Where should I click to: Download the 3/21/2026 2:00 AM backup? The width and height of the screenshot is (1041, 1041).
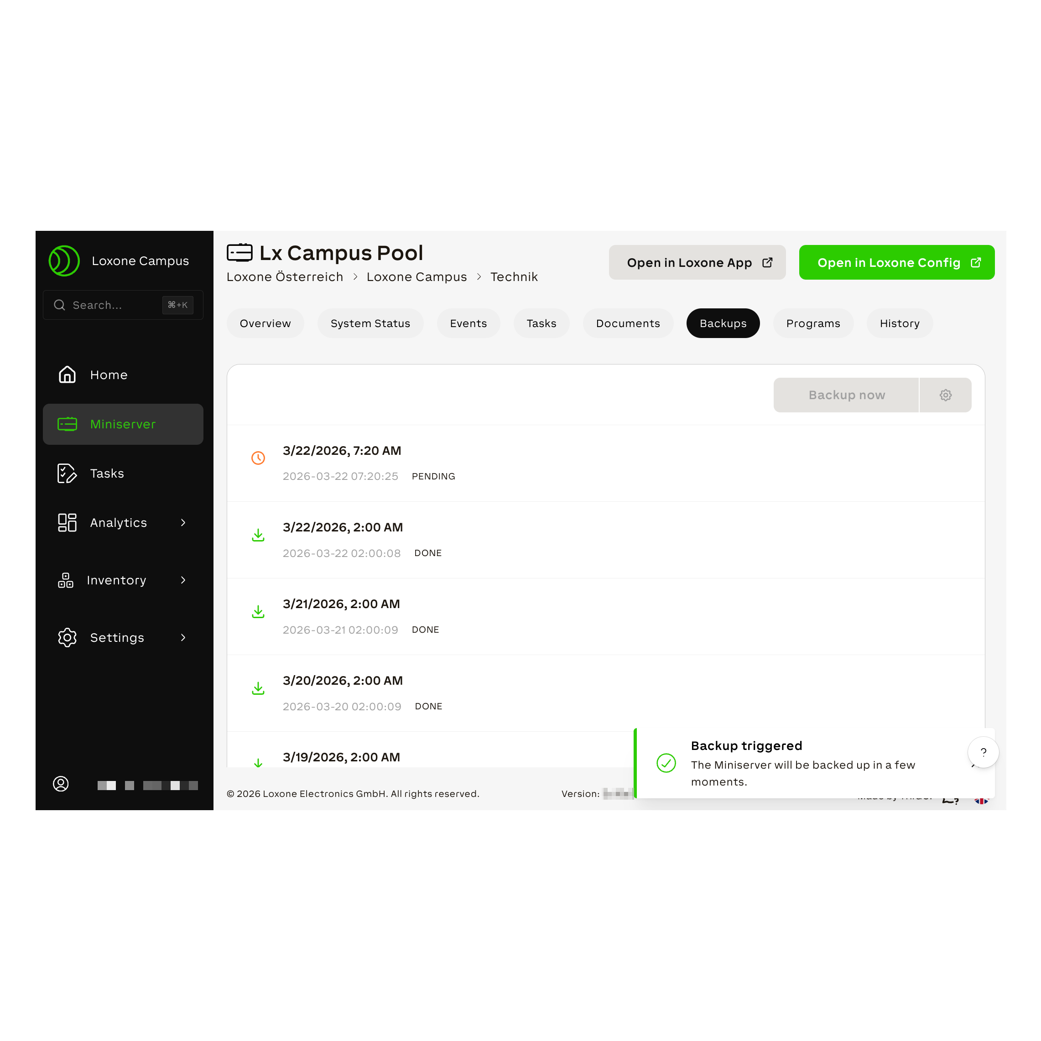tap(258, 612)
